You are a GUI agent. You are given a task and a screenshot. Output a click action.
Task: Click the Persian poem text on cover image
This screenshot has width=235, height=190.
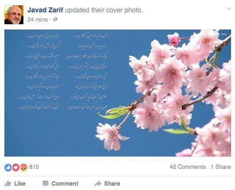(64, 71)
